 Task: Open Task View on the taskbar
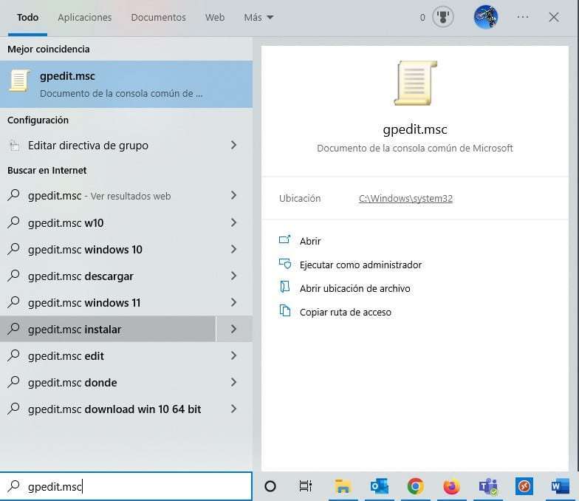[306, 486]
